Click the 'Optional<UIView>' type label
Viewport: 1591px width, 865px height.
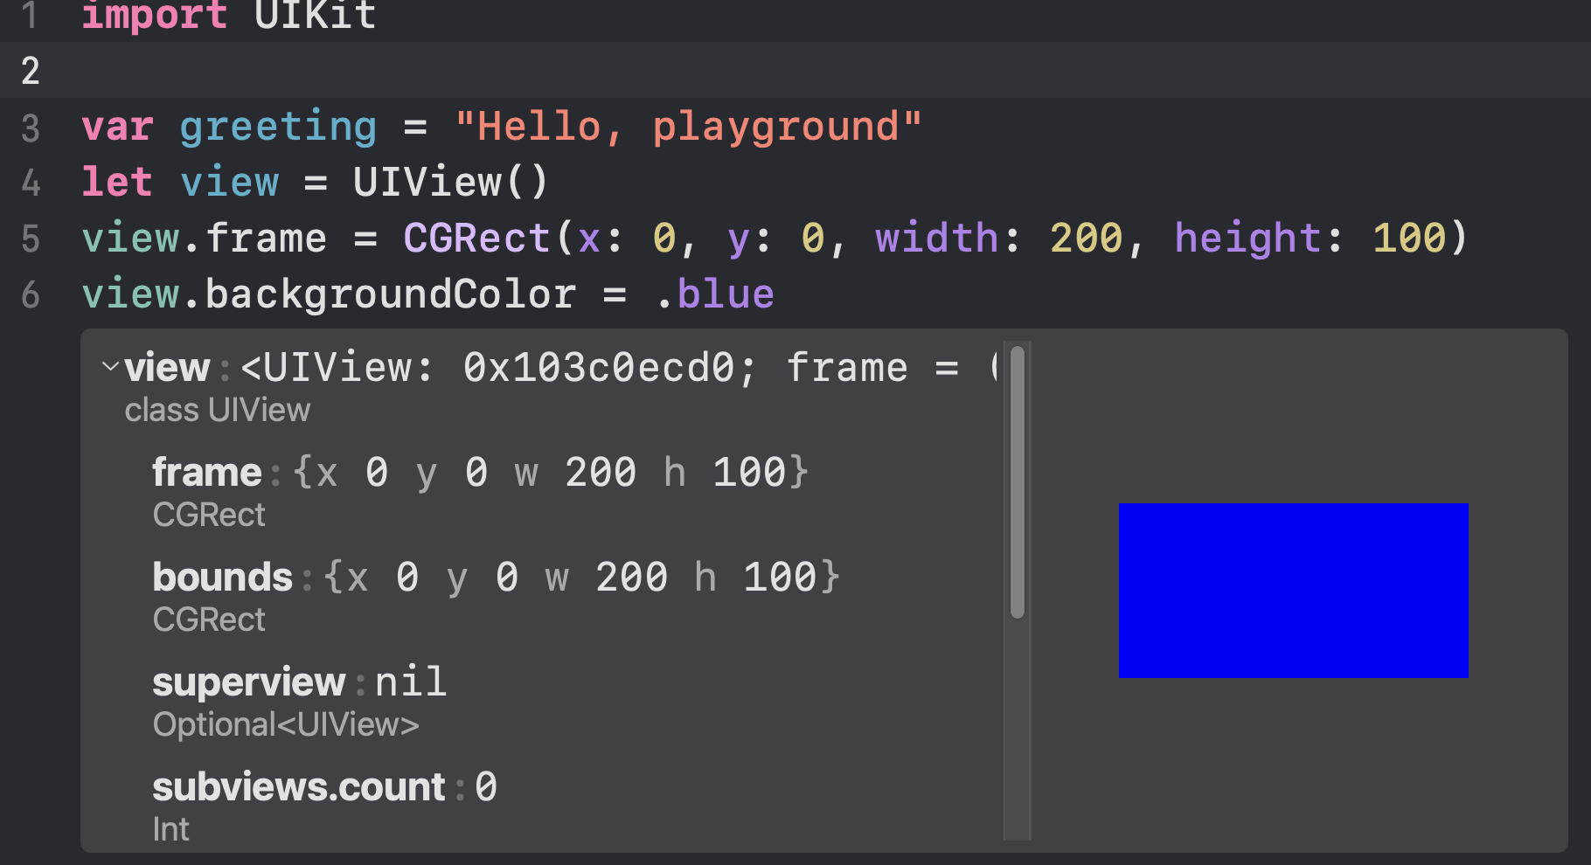pyautogui.click(x=286, y=724)
